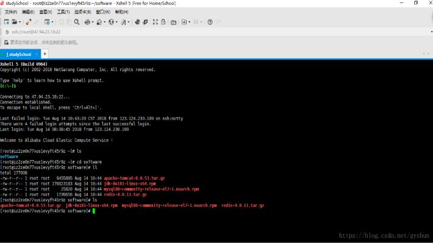The height and width of the screenshot is (244, 433).
Task: Click the Open Session folder icon
Action: [15, 22]
